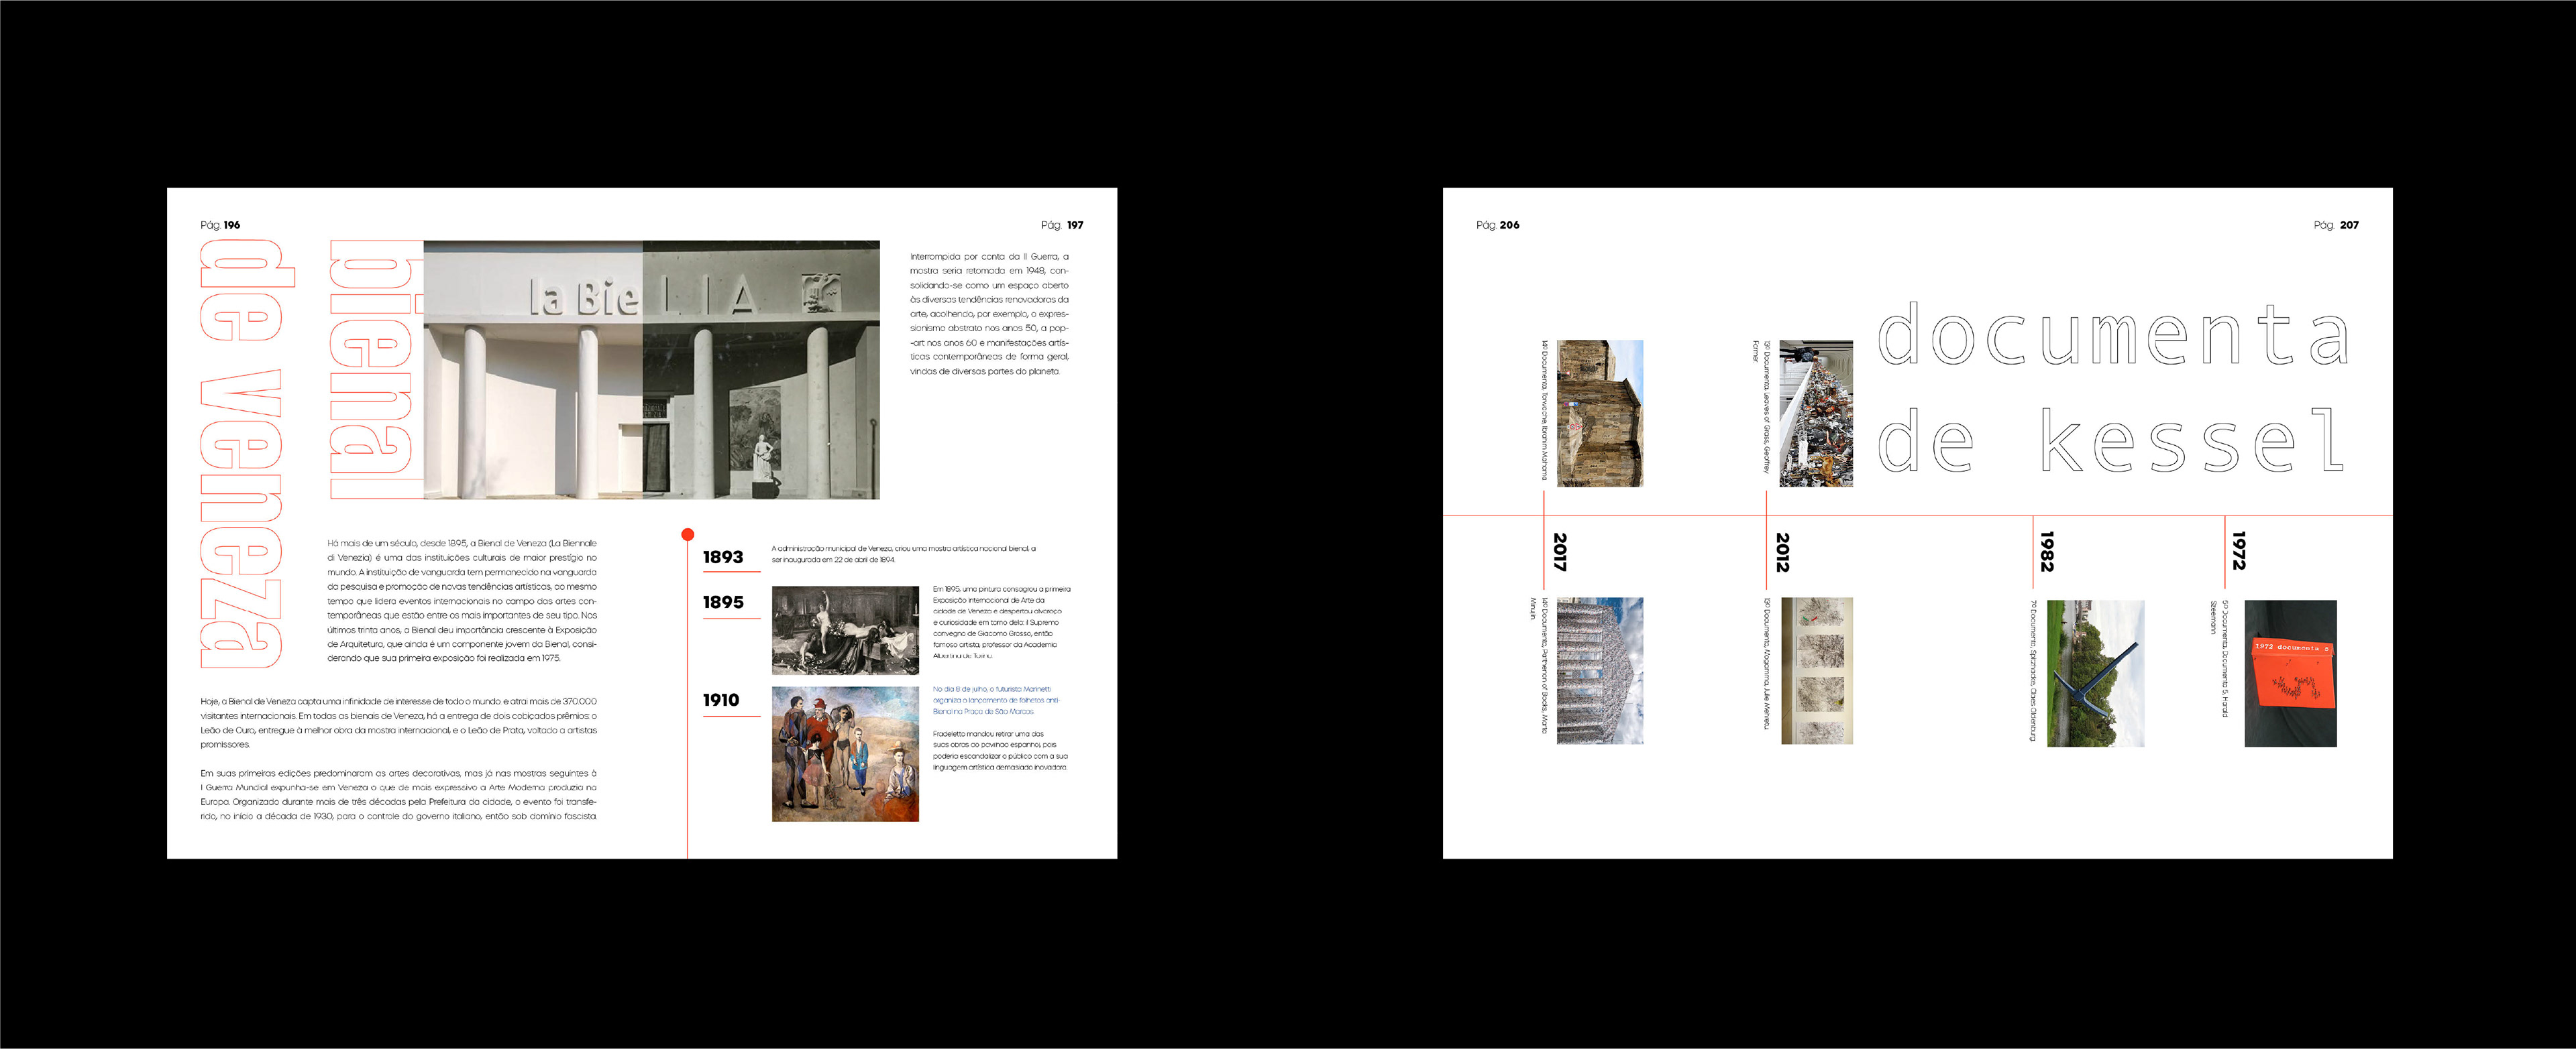This screenshot has height=1049, width=2576.
Task: Click the 2017 marker on documenta timeline
Action: coord(1559,552)
